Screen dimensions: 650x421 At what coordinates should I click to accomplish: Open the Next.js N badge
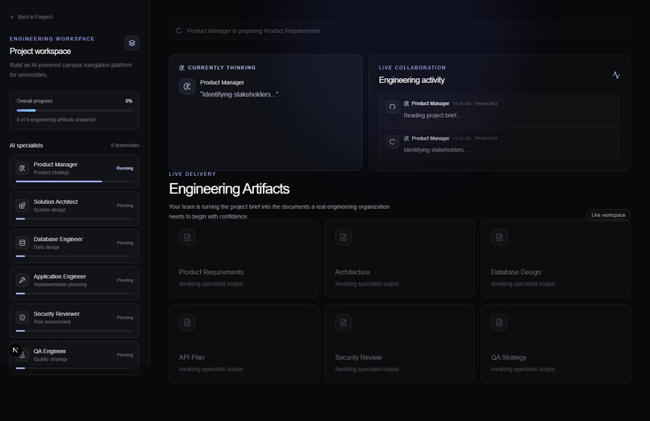click(15, 350)
